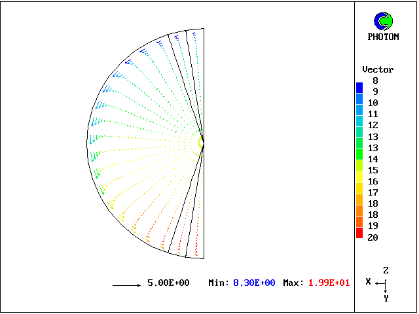Click the Max: label

pos(293,283)
